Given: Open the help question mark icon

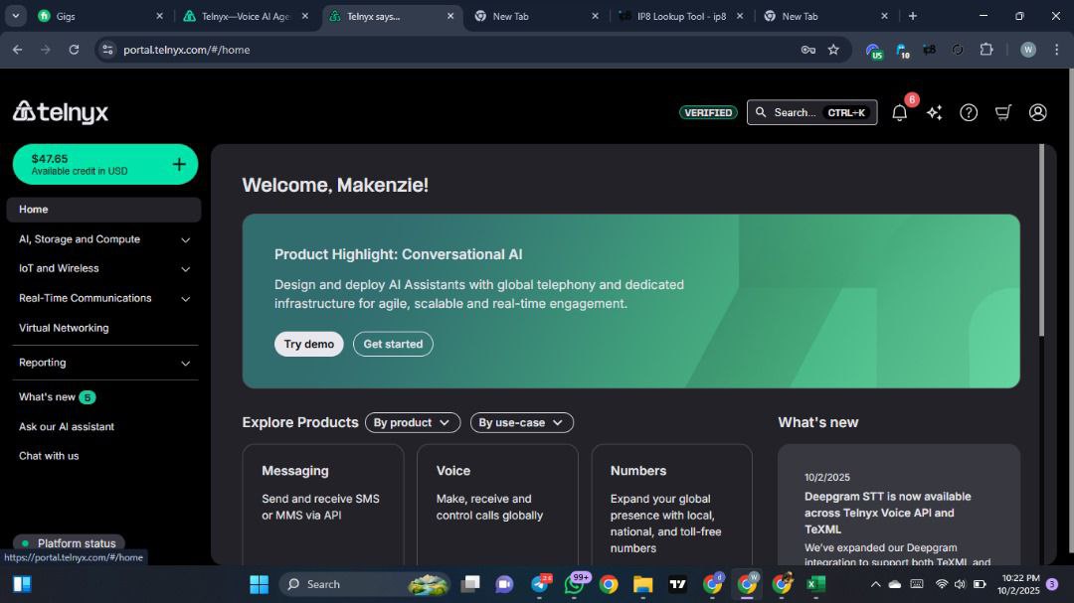Looking at the screenshot, I should tap(969, 113).
